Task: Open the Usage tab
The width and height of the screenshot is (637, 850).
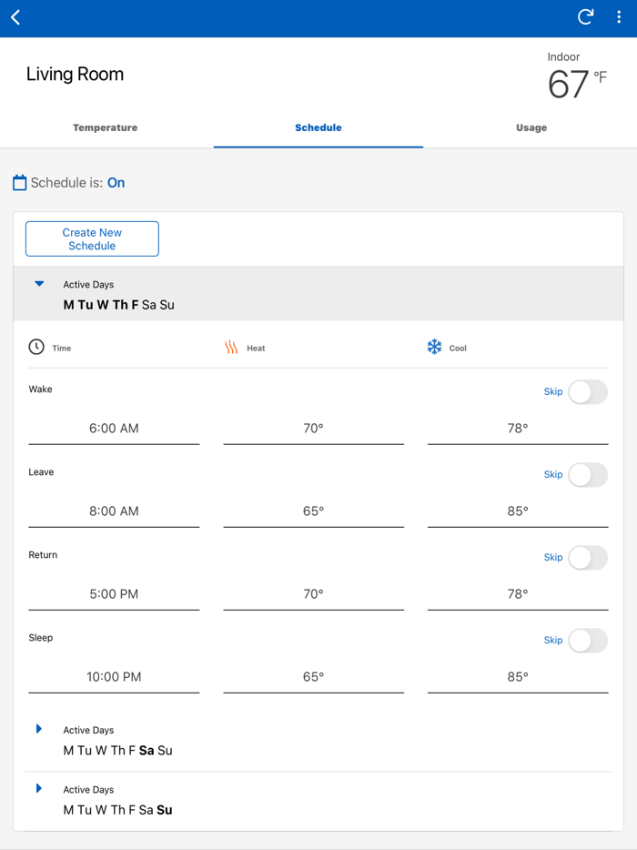Action: click(531, 128)
